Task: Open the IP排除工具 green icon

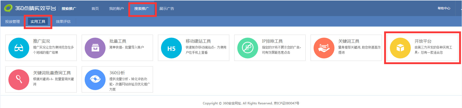Action: tap(248, 48)
